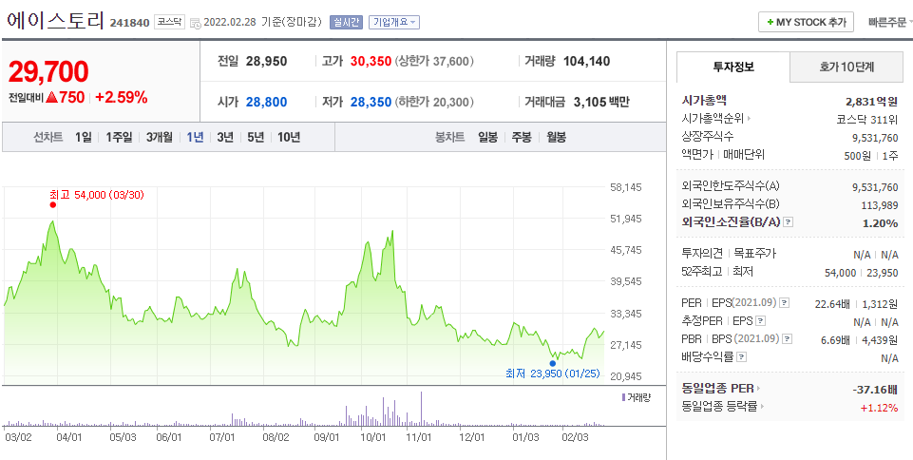Click the 동일업종 PER link
This screenshot has height=460, width=913.
[x=717, y=389]
